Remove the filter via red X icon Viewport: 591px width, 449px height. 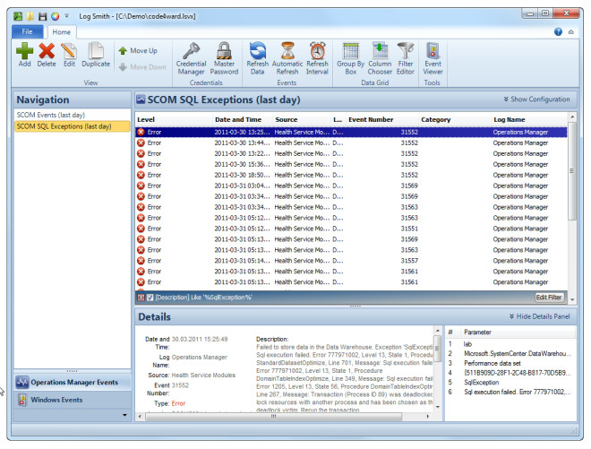(x=141, y=298)
